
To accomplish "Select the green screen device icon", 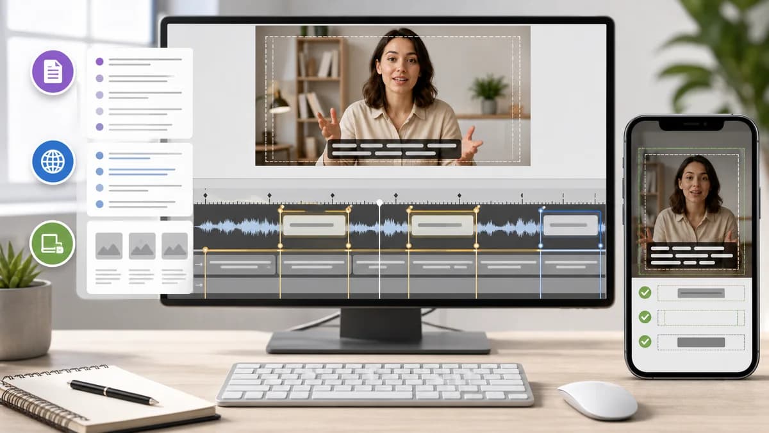I will [x=53, y=244].
